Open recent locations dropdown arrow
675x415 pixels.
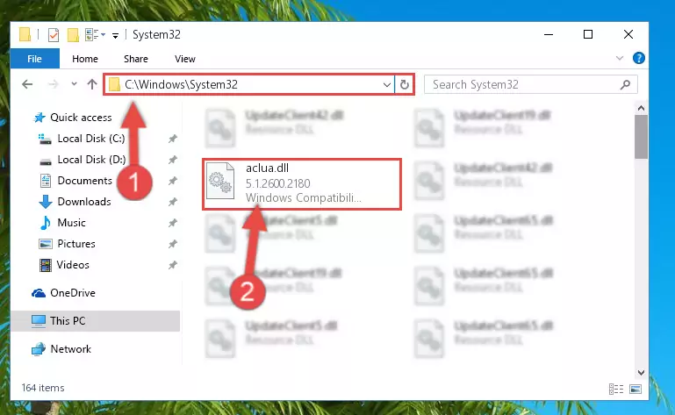point(74,84)
